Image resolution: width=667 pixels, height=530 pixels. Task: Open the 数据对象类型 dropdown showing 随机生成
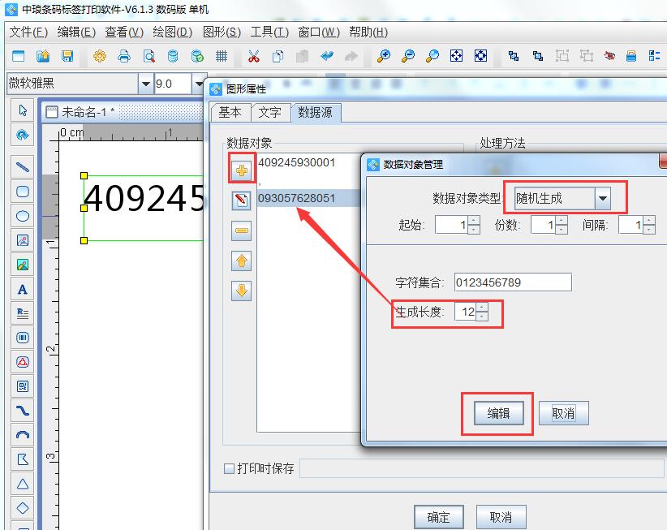pyautogui.click(x=600, y=197)
